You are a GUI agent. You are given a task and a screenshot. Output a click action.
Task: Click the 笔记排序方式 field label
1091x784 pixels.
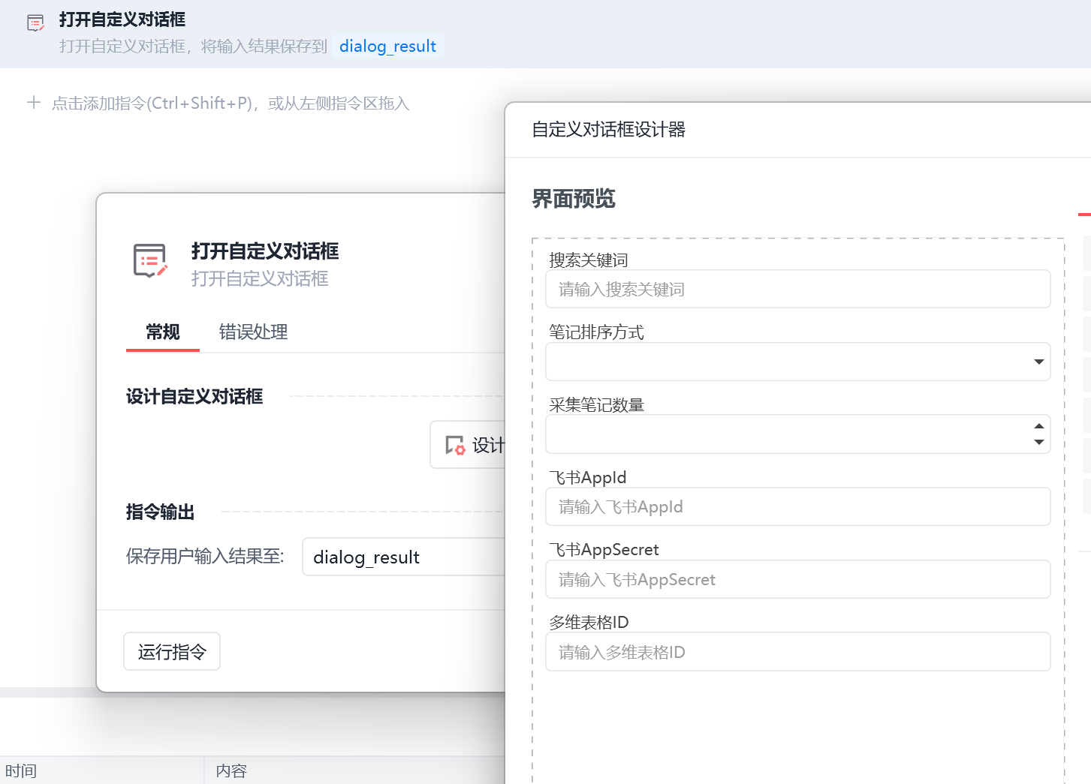[596, 332]
